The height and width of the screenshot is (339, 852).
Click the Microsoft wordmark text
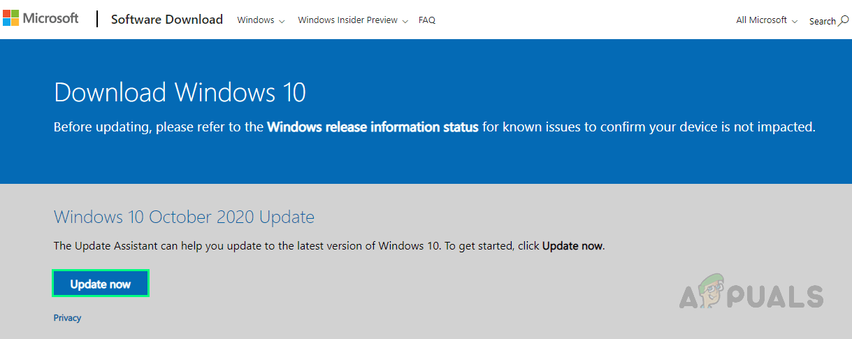pos(51,19)
